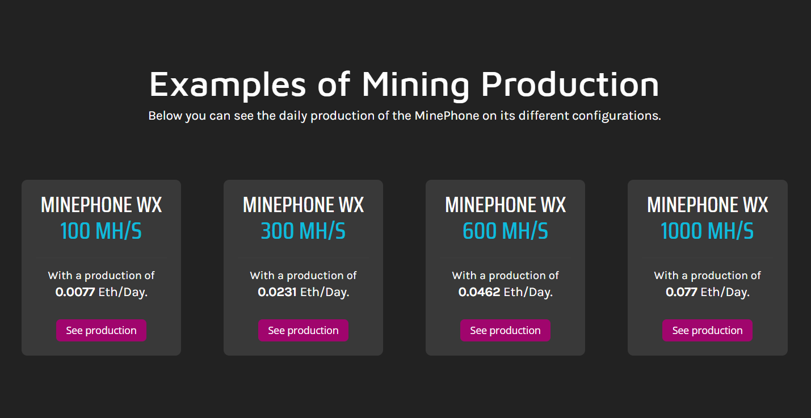Click MINEPHONE WX title above 300 MH/S
Screen dimensions: 811x418
coord(303,205)
